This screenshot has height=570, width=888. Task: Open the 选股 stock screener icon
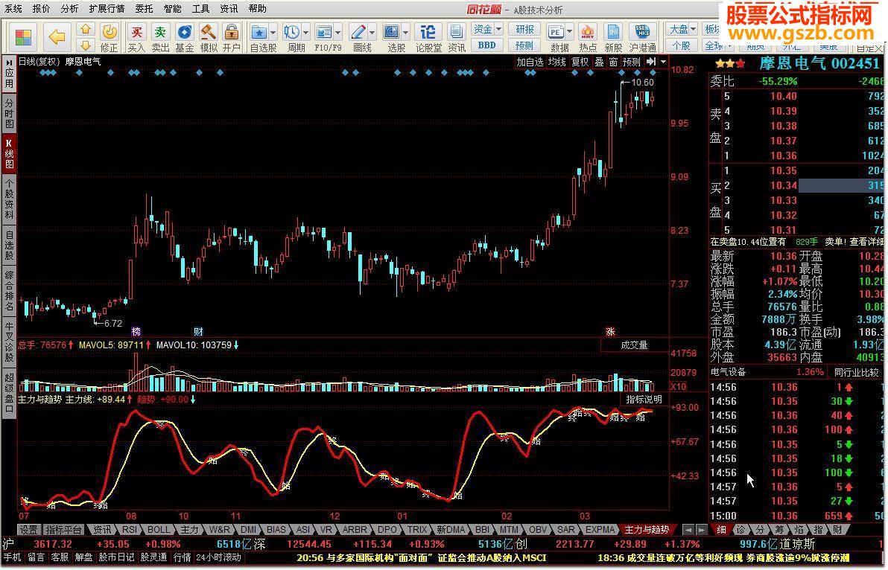coord(391,32)
